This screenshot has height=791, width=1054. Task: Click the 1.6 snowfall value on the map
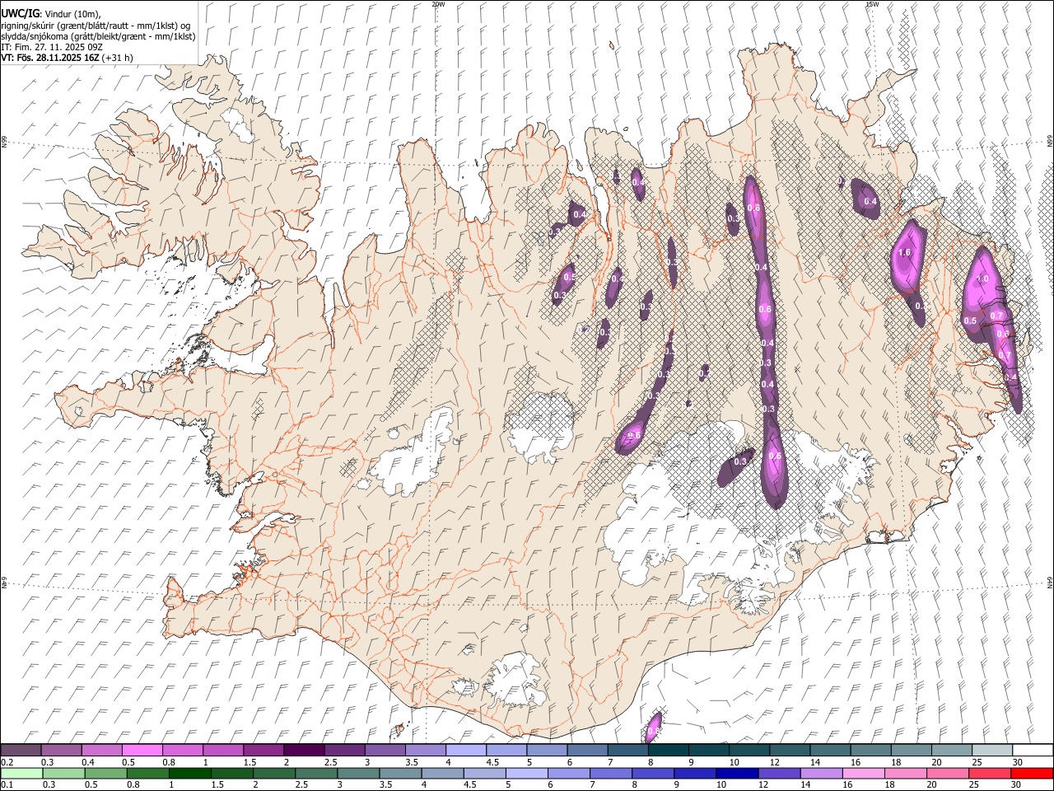tap(905, 253)
